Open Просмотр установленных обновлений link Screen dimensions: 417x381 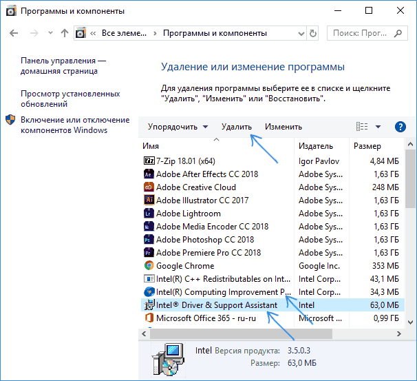[x=70, y=99]
